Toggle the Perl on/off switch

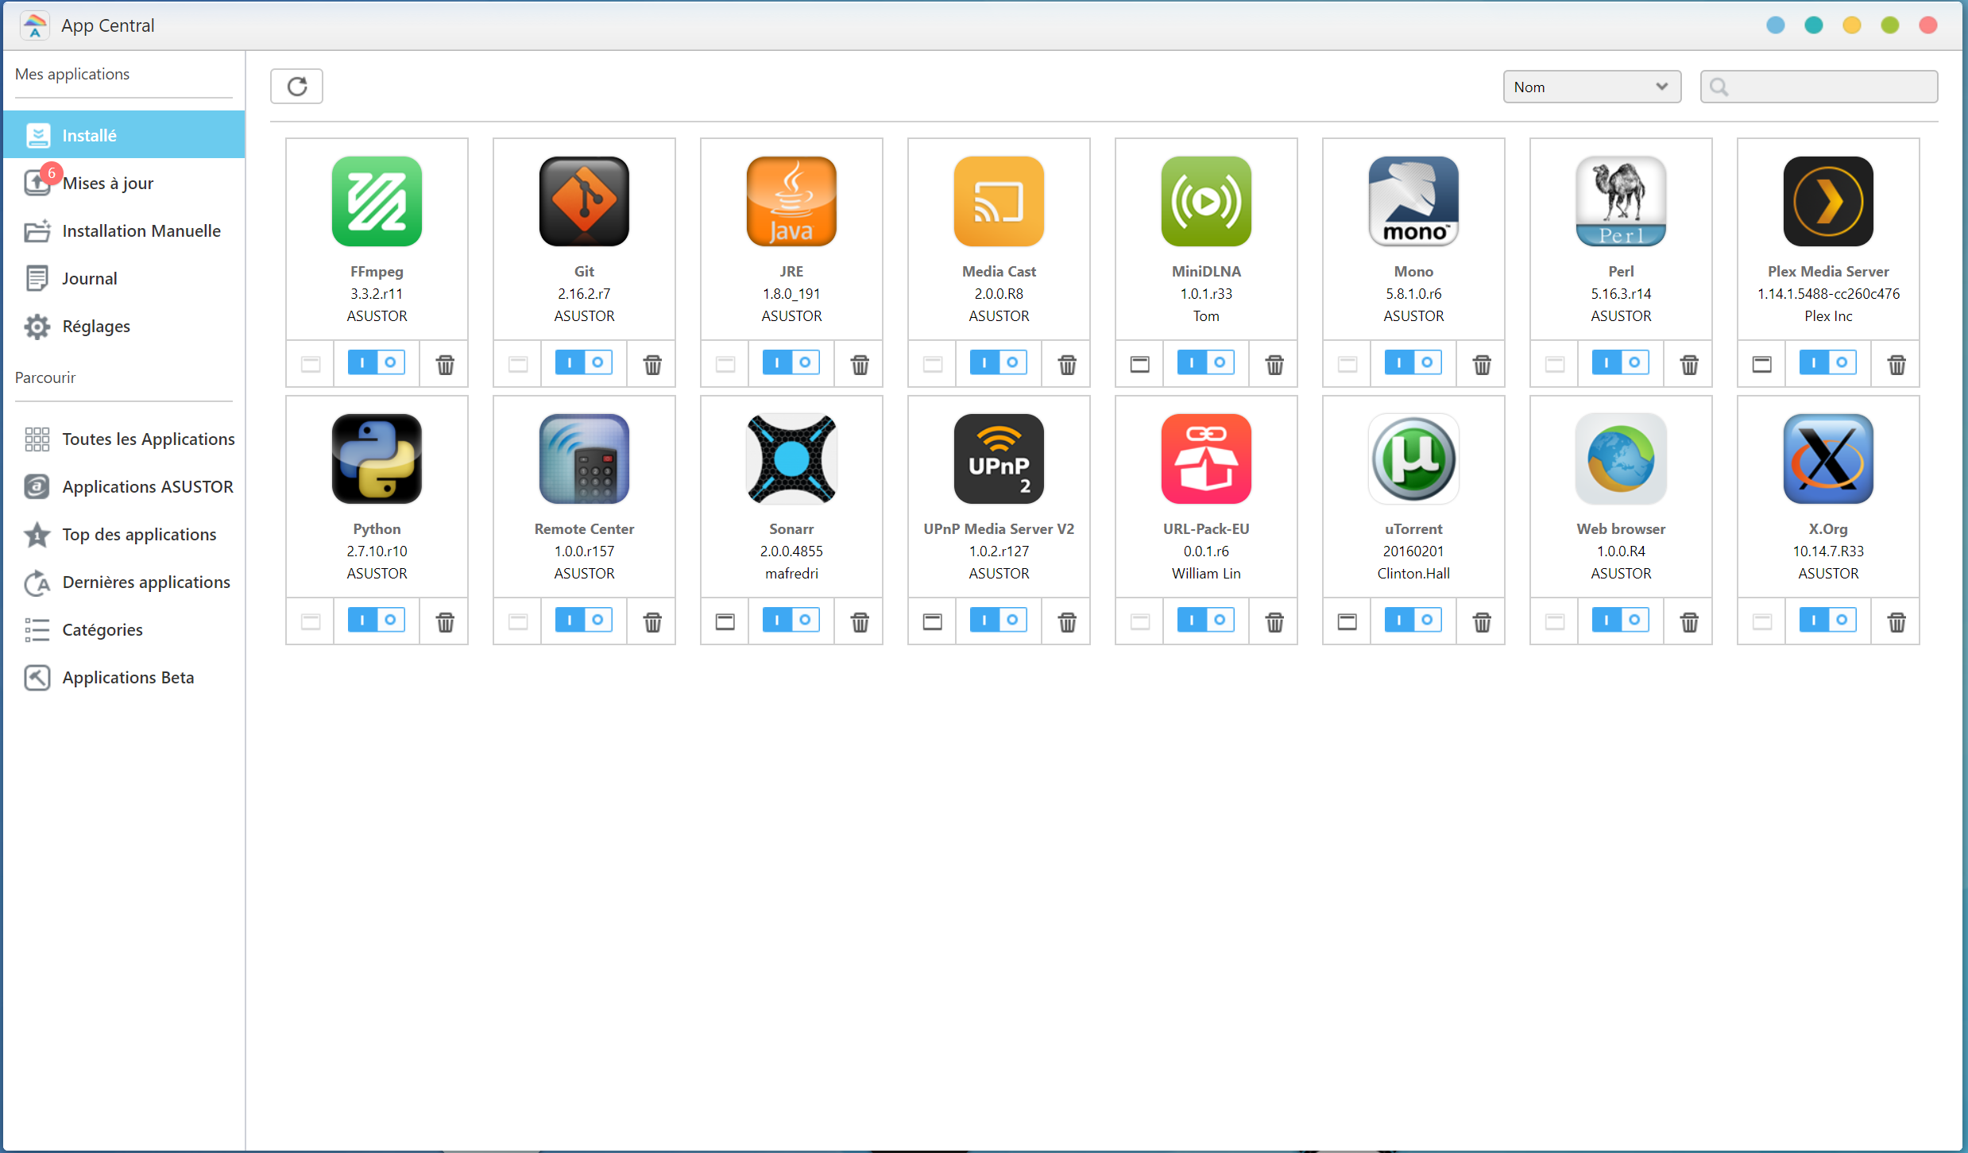[1621, 362]
